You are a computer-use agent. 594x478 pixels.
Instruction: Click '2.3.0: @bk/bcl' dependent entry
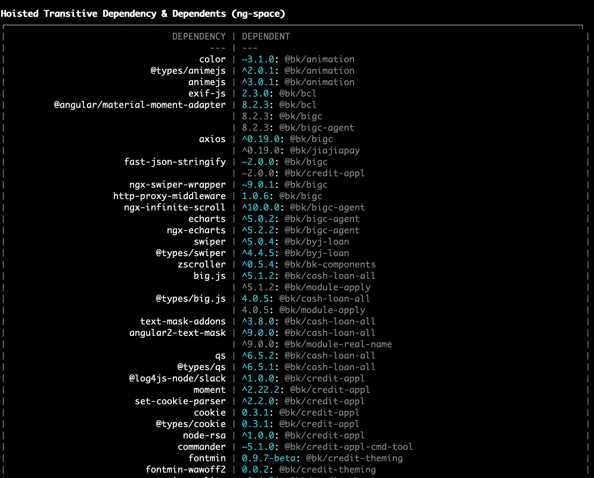click(x=279, y=94)
